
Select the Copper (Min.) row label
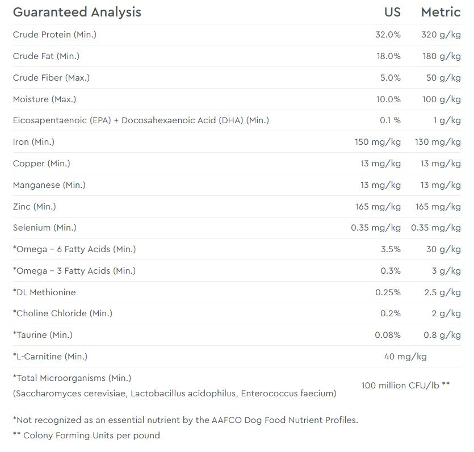coord(41,164)
